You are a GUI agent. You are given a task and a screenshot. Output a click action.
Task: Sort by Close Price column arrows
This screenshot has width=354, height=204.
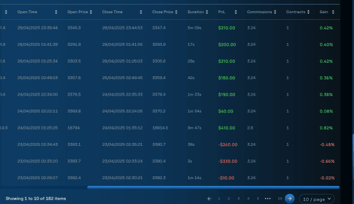pyautogui.click(x=176, y=12)
